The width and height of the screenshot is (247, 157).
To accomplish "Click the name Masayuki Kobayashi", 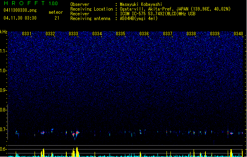I will coord(141,4).
